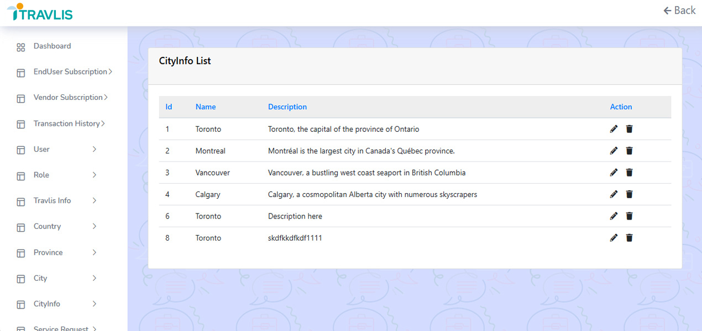
Task: Expand the Role menu chevron
Action: (x=95, y=175)
